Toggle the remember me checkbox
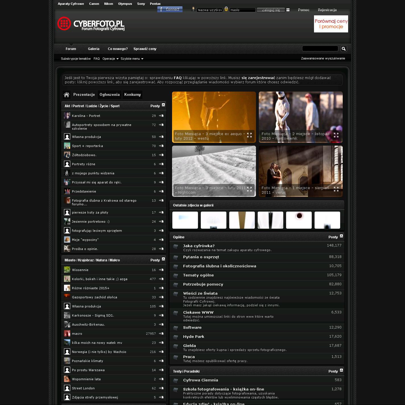The width and height of the screenshot is (405, 405). click(x=288, y=10)
